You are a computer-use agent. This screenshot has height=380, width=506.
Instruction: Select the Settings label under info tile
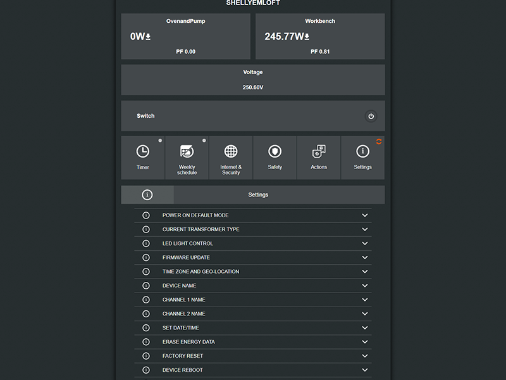(x=362, y=167)
